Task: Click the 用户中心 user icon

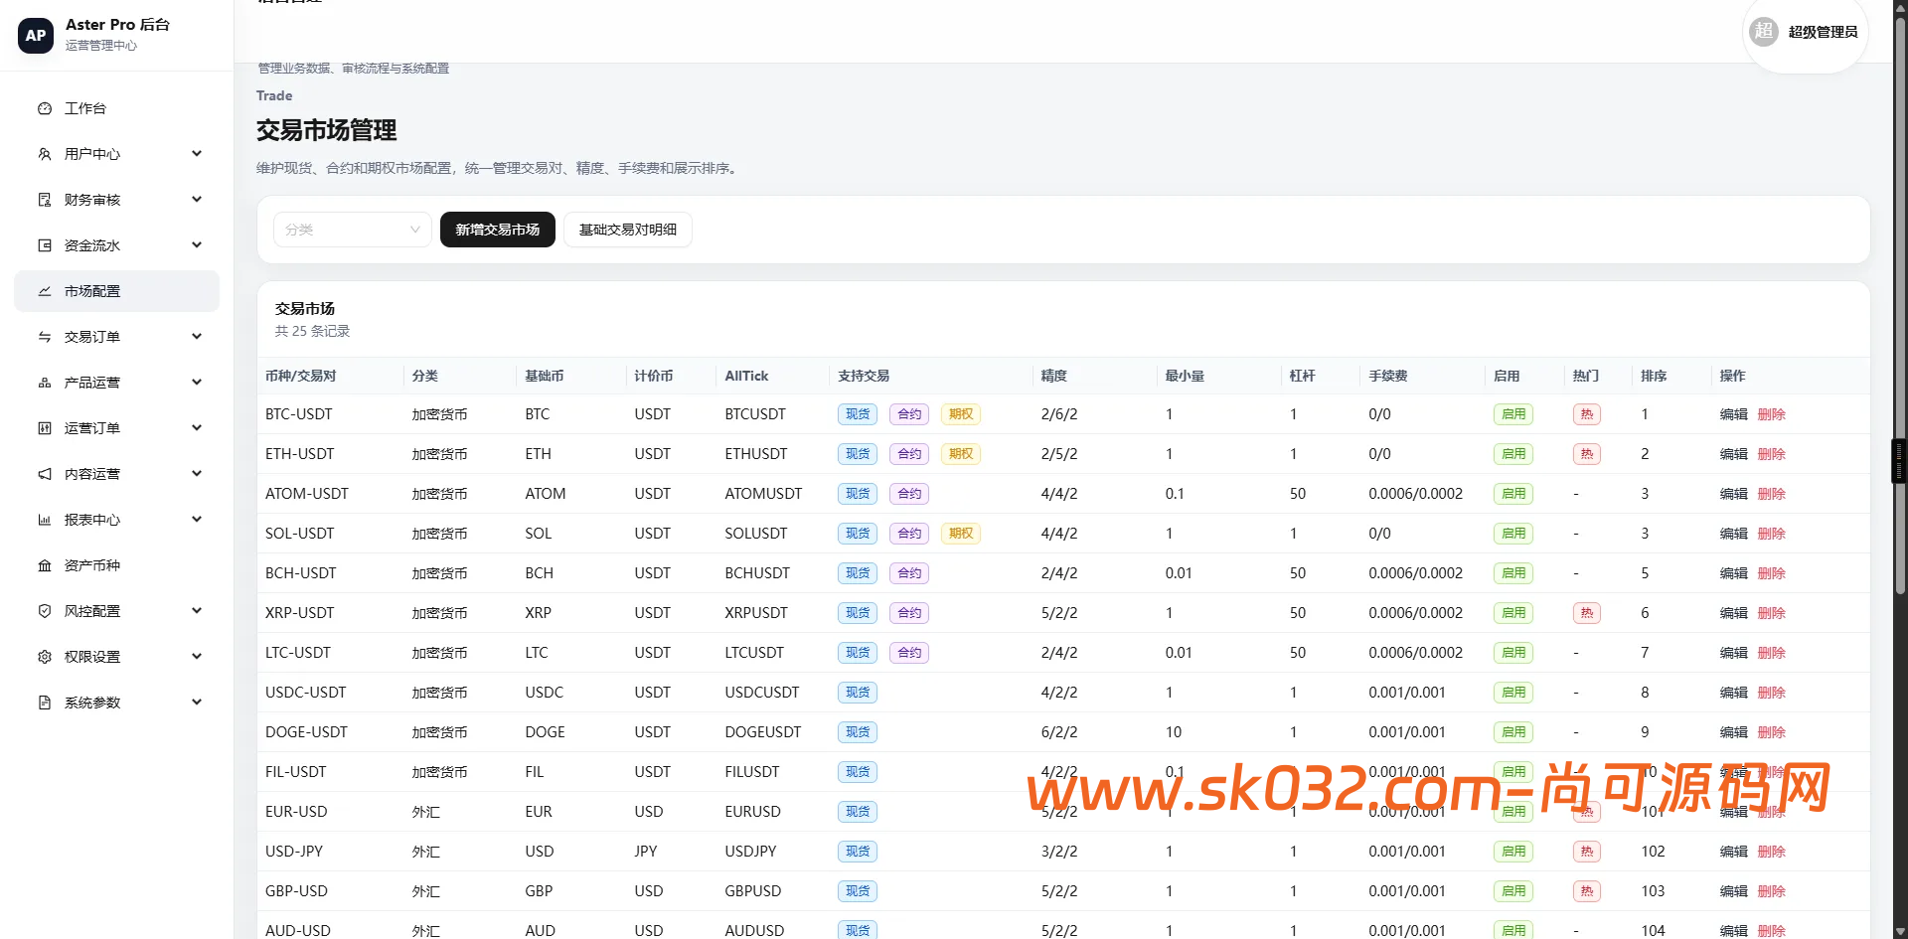Action: pyautogui.click(x=45, y=154)
